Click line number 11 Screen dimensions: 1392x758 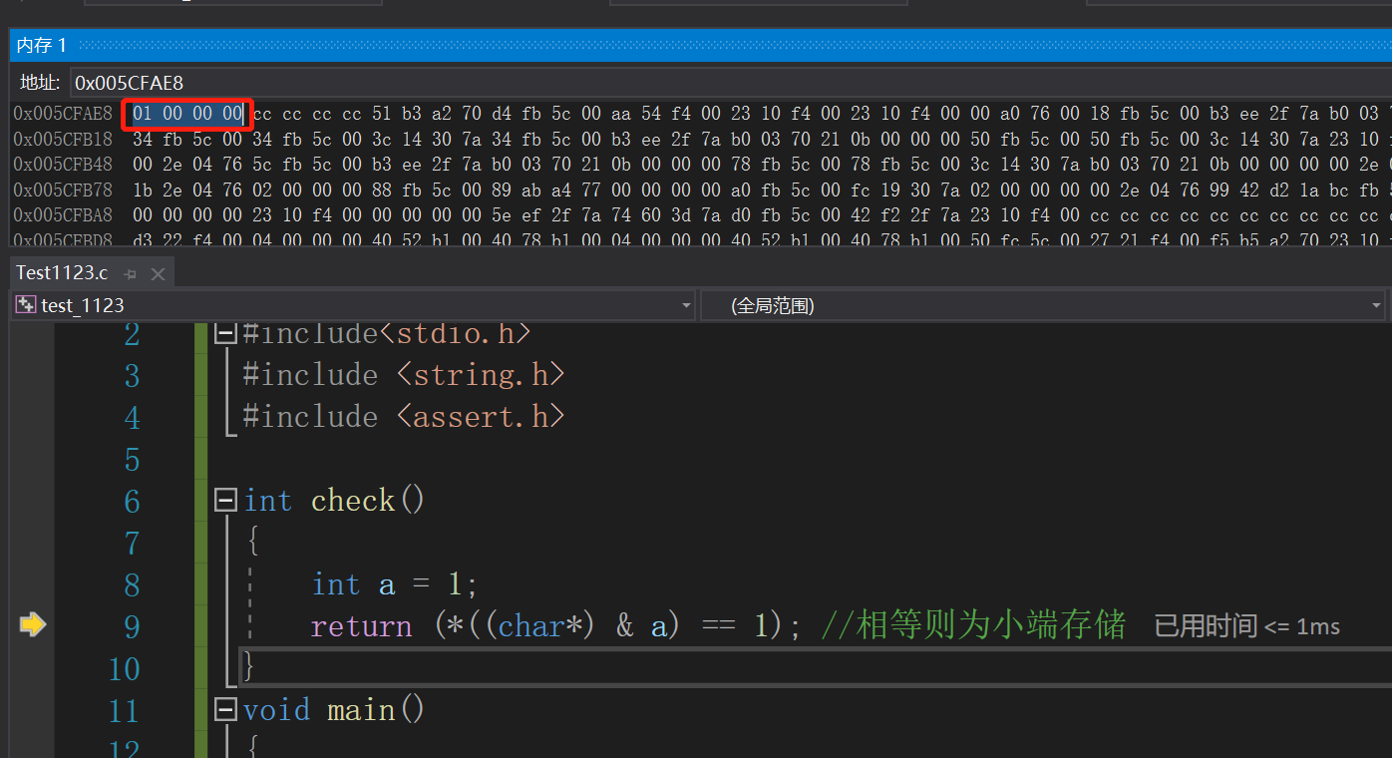(x=124, y=710)
